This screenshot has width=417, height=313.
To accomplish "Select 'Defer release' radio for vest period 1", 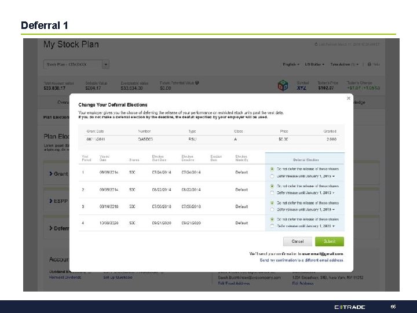I will pos(272,176).
